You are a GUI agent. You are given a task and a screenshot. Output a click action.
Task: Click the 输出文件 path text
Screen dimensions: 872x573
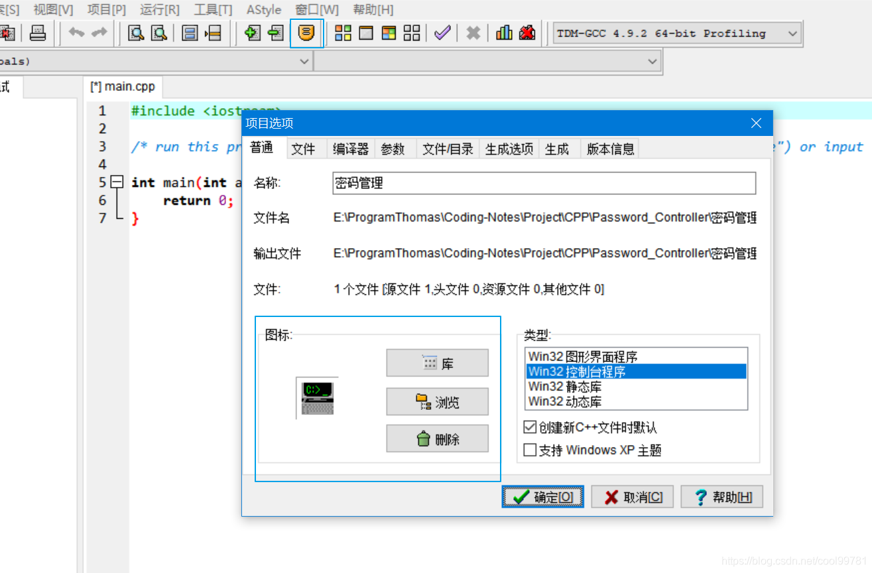tap(545, 253)
